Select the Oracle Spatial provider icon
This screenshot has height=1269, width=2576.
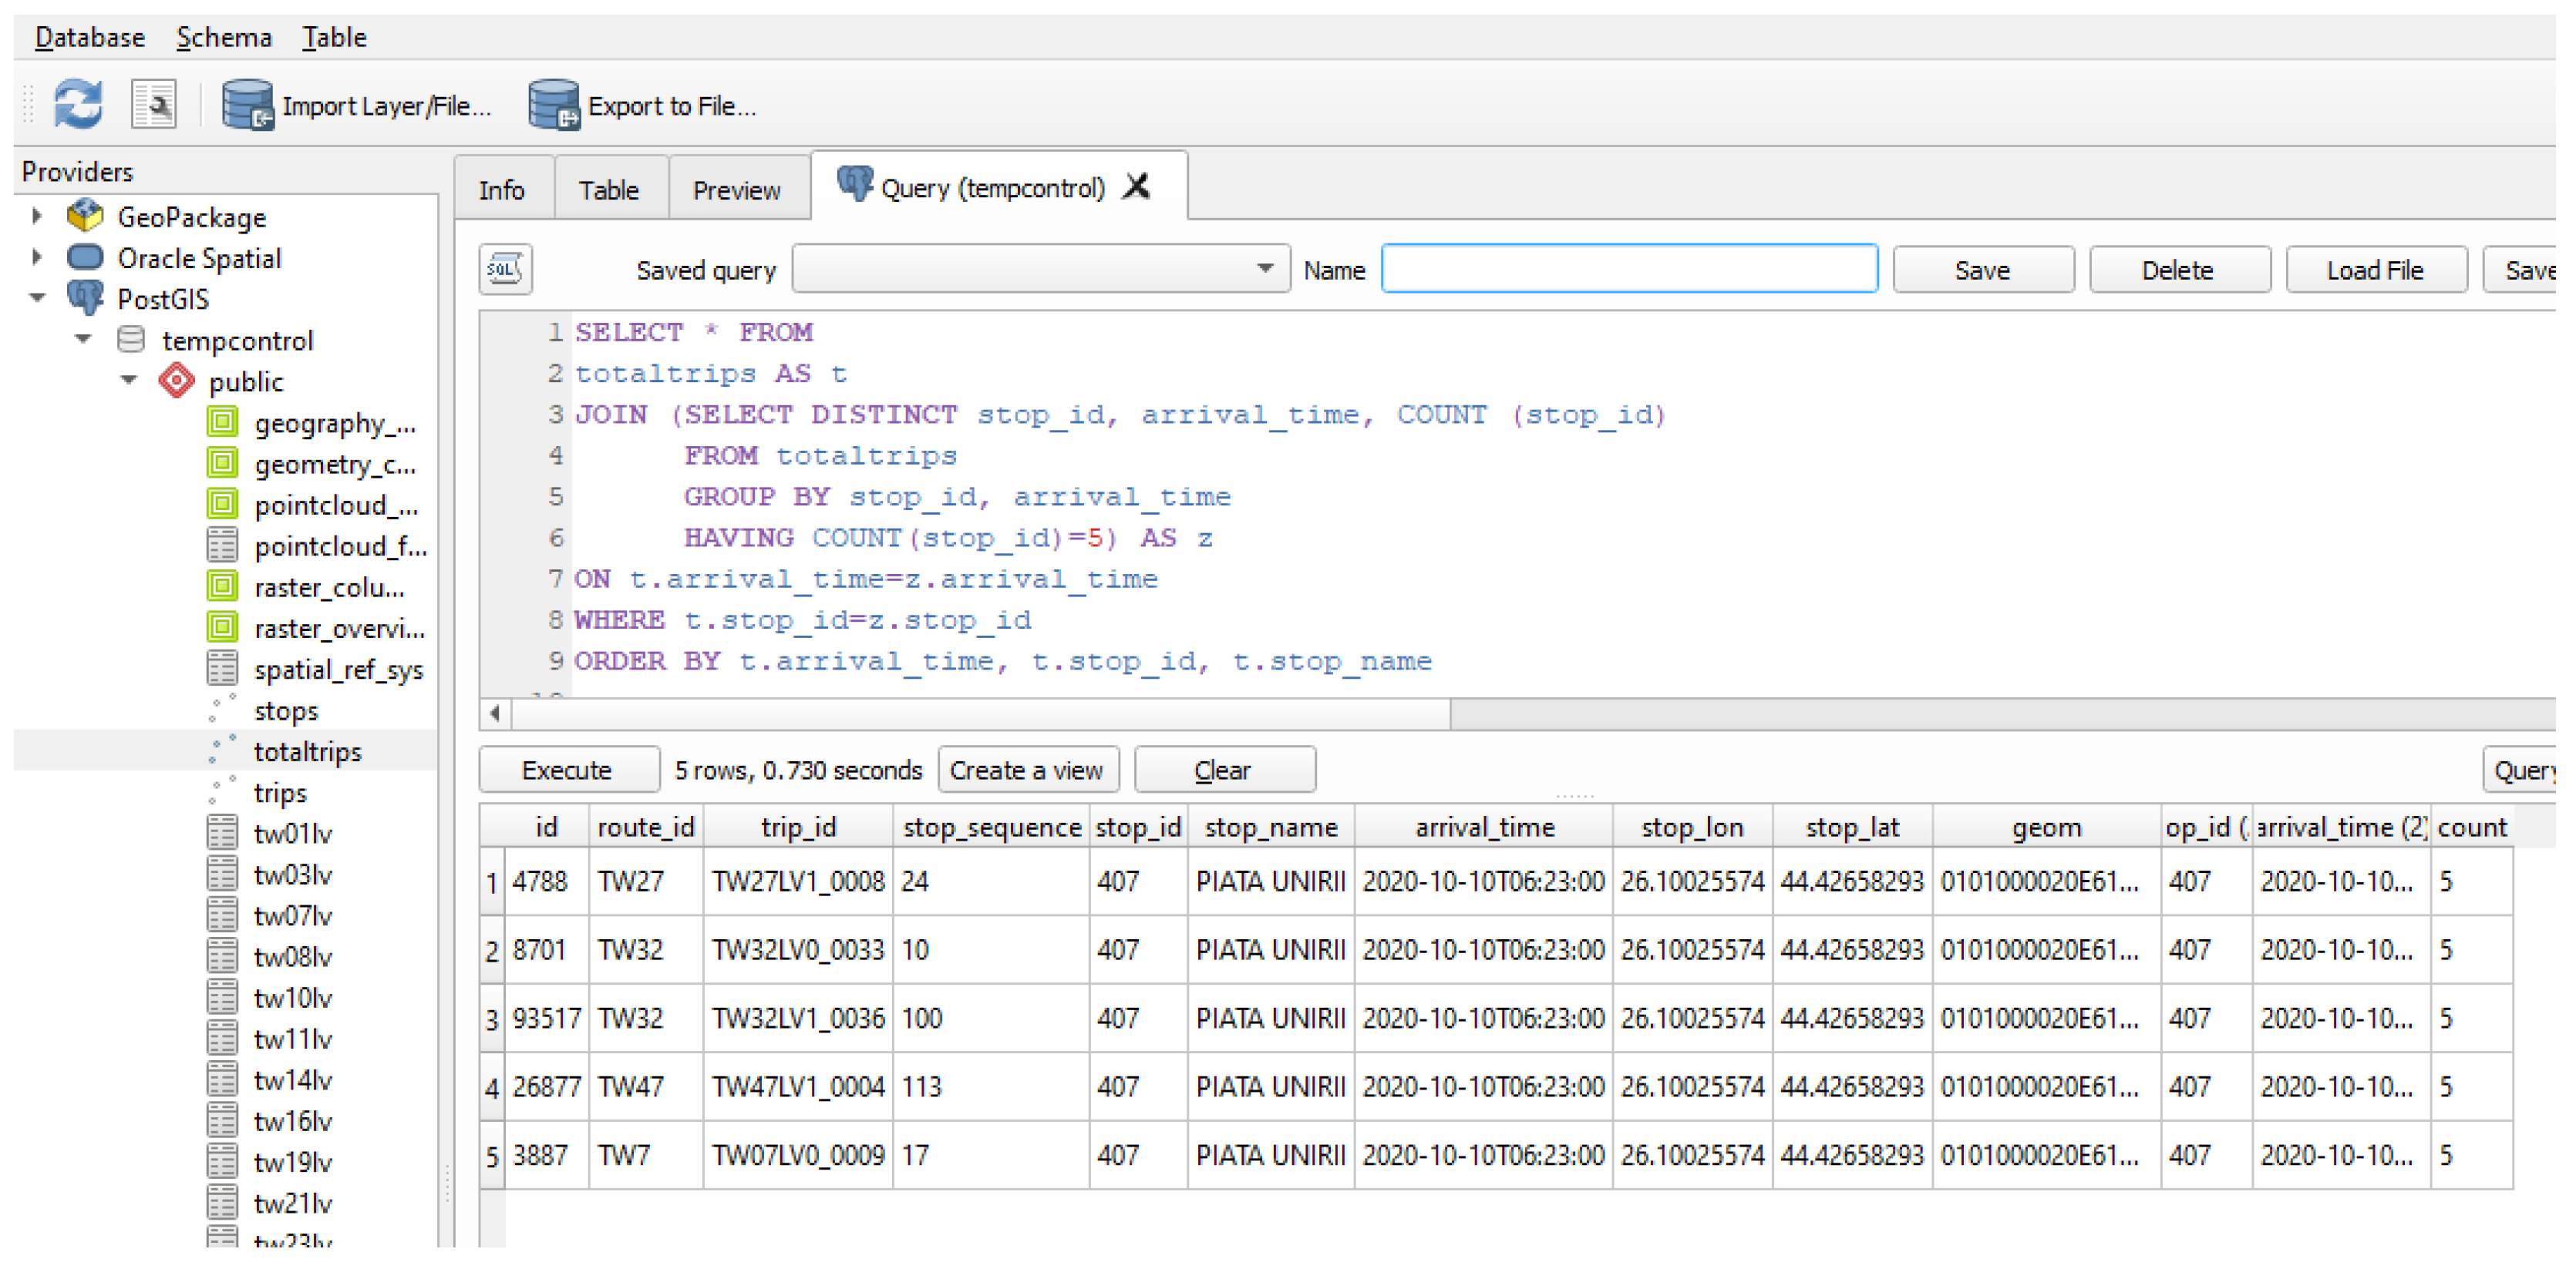[x=85, y=258]
